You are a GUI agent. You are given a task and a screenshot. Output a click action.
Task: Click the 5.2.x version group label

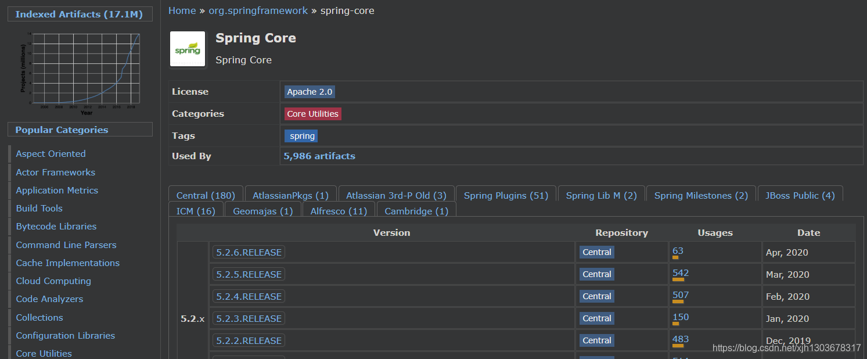193,318
